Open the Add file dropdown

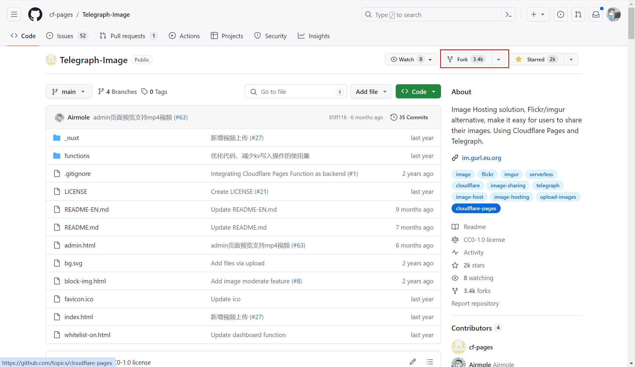[x=371, y=92]
